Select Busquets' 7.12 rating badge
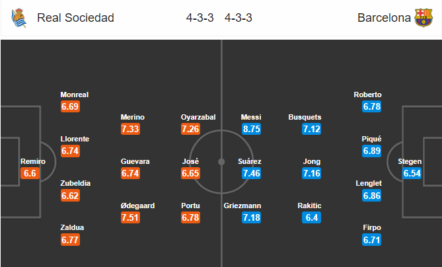The image size is (442, 267). [x=311, y=129]
